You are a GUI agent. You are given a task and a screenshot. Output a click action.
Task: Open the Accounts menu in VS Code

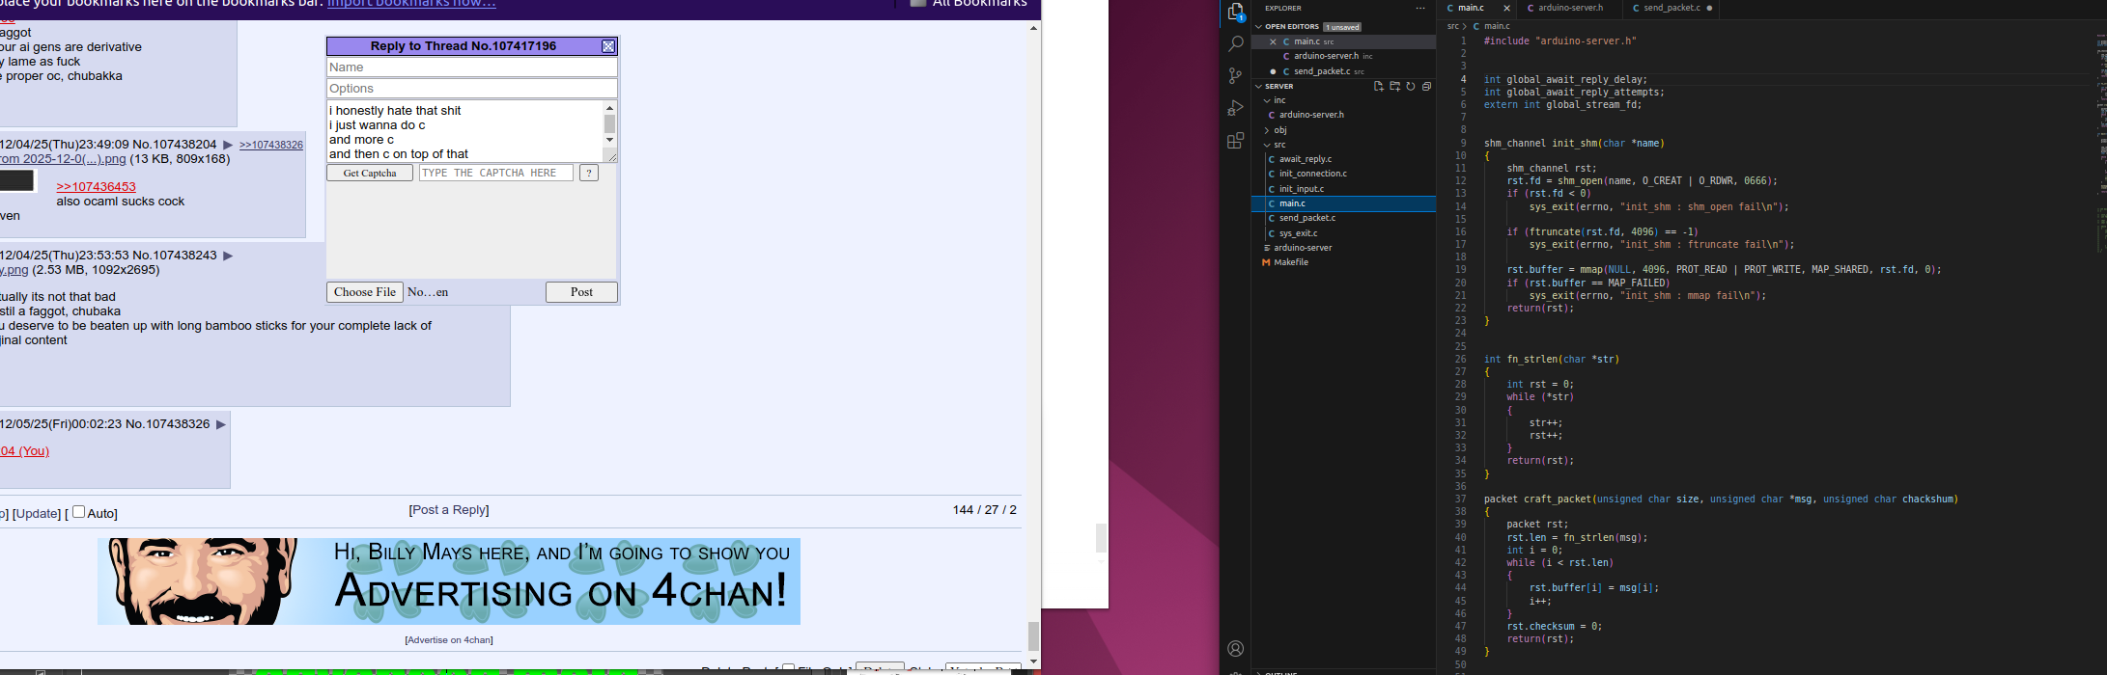1235,649
